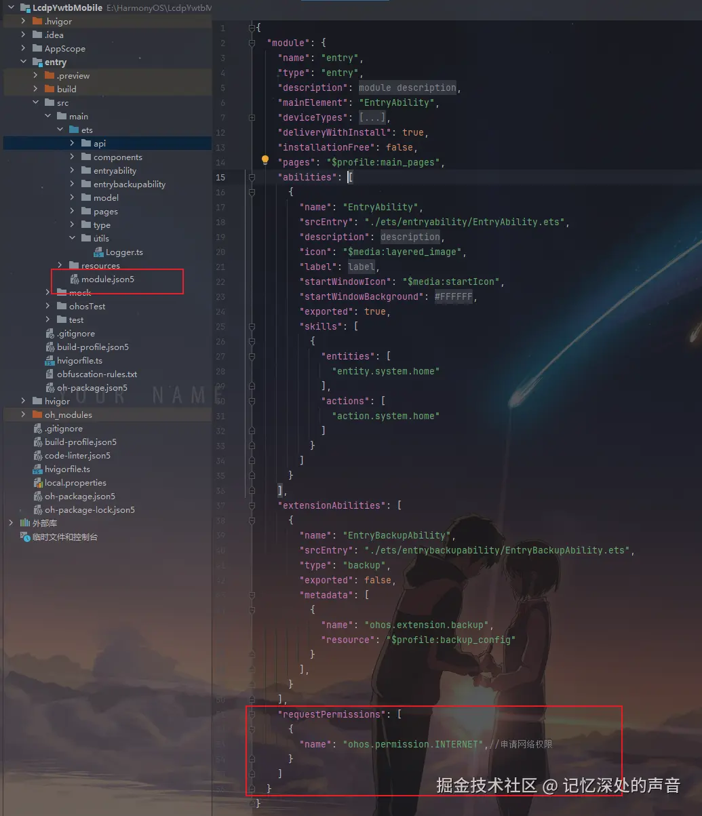Click the .gitignore file icon under oh_modules

click(39, 428)
